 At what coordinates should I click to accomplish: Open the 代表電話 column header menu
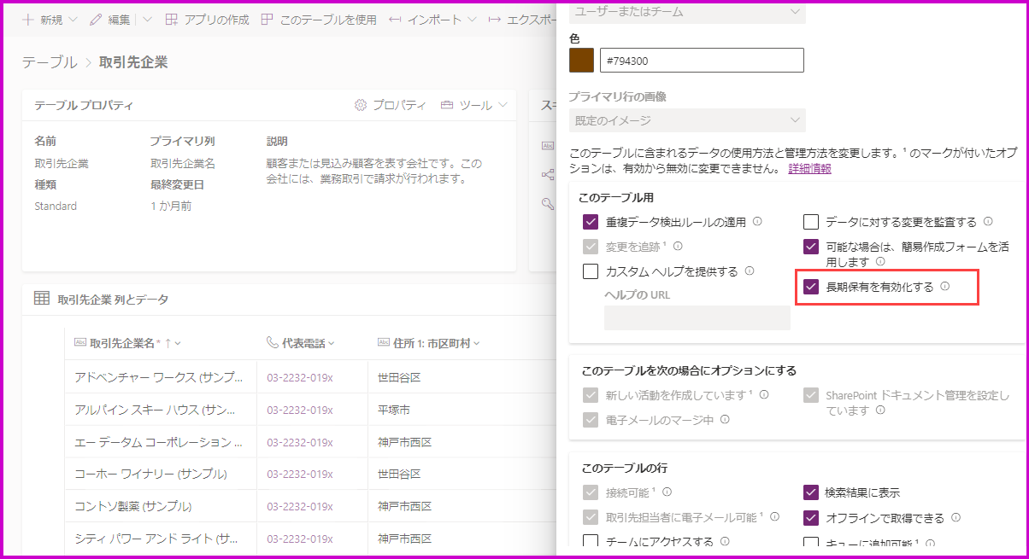click(330, 343)
